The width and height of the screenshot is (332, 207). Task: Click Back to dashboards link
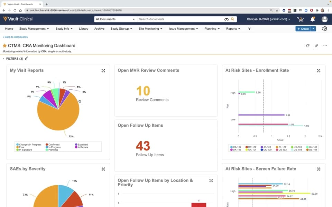click(15, 37)
